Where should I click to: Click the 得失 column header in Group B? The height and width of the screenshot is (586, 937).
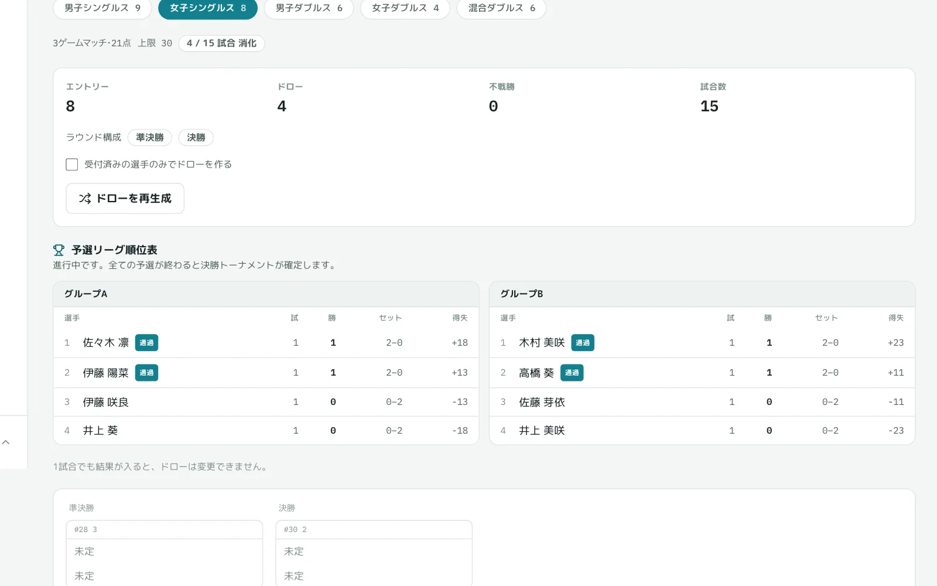pos(896,318)
